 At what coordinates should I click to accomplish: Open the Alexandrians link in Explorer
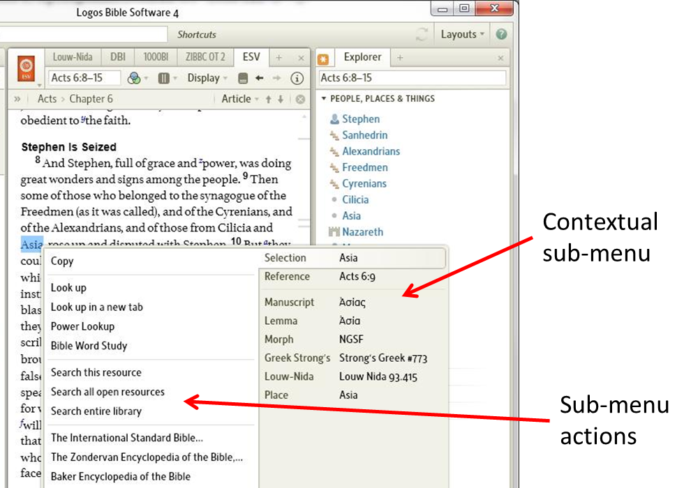[x=371, y=151]
